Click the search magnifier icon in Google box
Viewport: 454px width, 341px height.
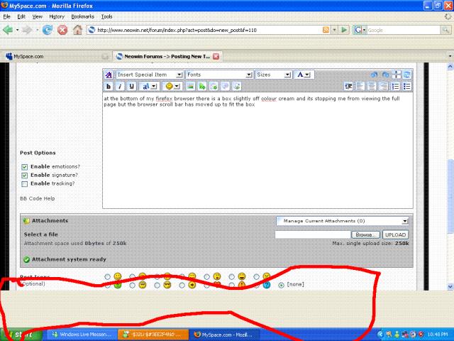coord(445,30)
